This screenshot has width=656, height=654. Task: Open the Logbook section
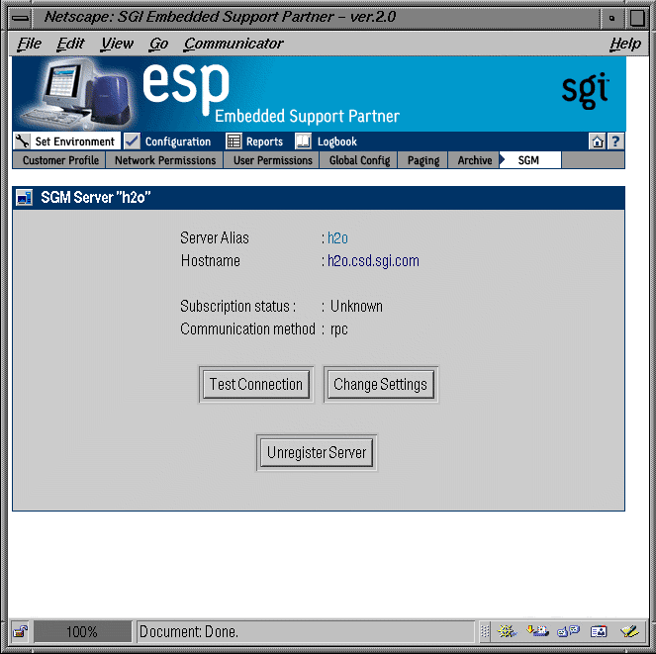(336, 141)
